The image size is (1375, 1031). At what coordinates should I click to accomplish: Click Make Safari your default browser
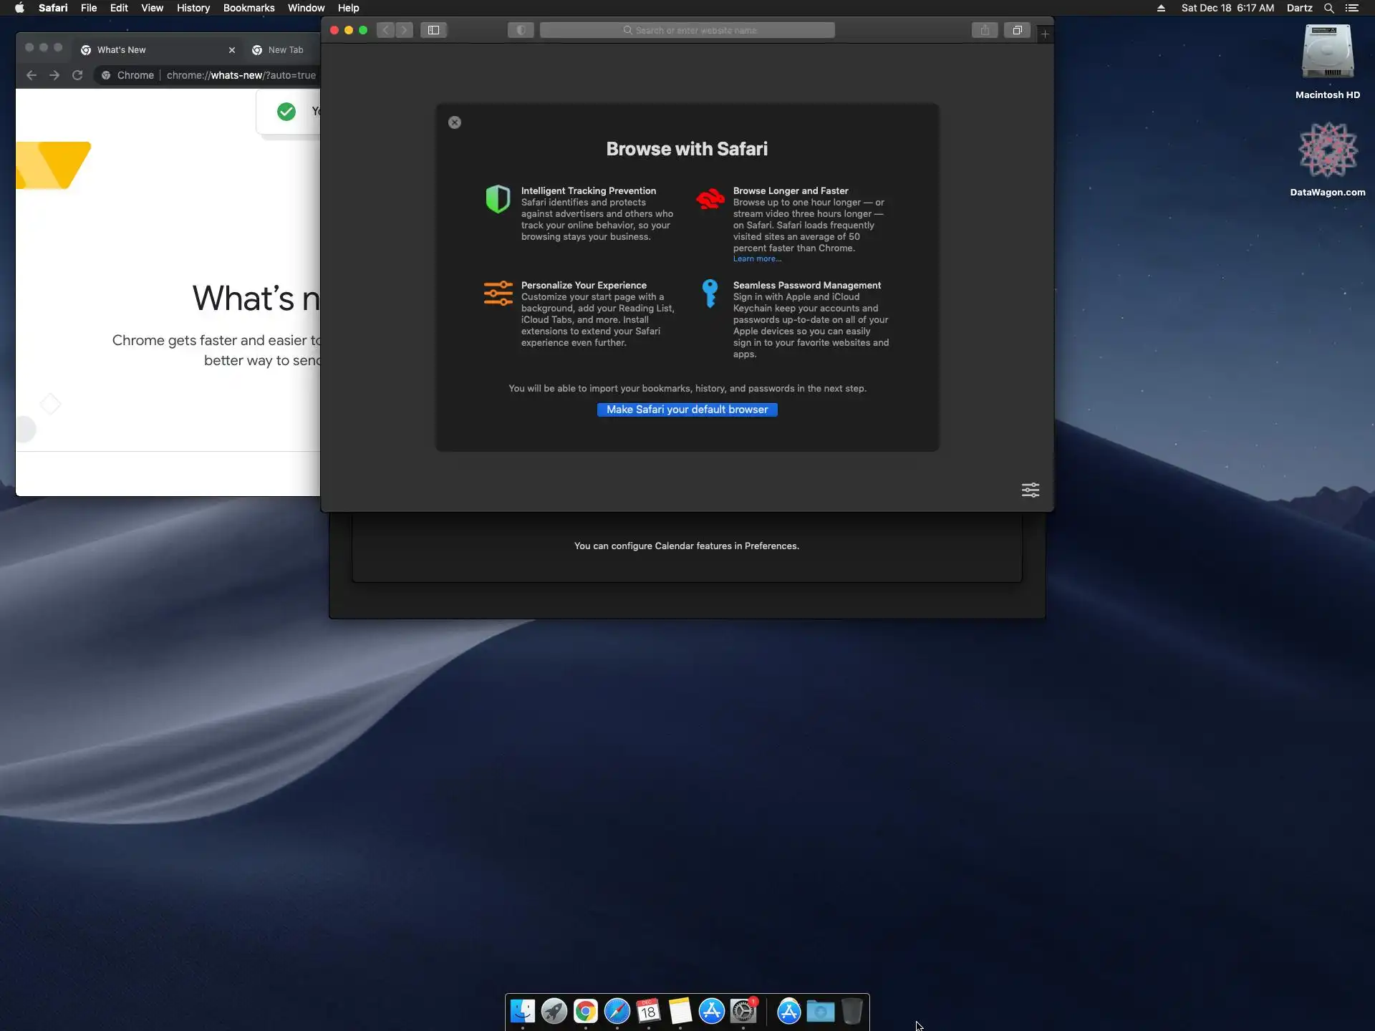(x=687, y=410)
